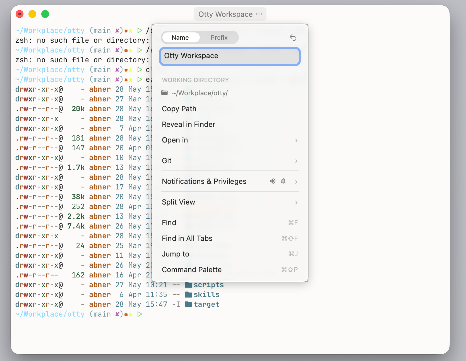Screen dimensions: 466x361
Task: Switch to the Prefix segment
Action: pos(219,37)
